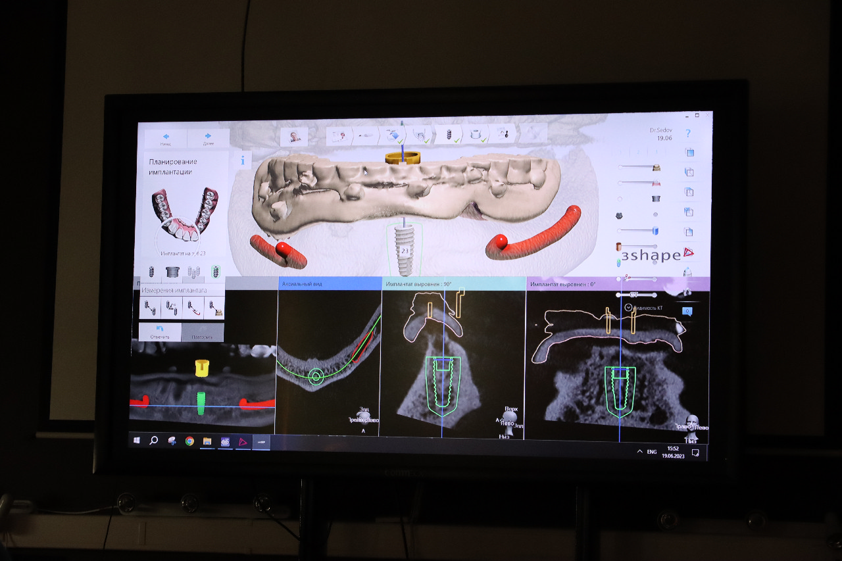Screen dimensions: 842x561
Task: Click the Отменить undo button
Action: [160, 332]
